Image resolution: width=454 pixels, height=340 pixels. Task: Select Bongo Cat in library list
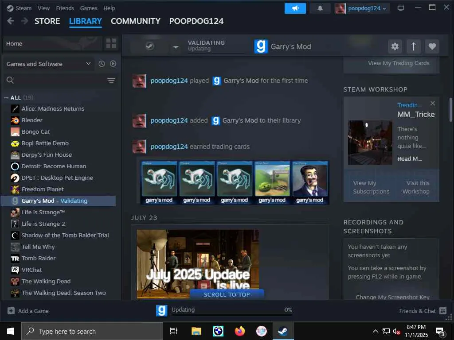point(58,132)
